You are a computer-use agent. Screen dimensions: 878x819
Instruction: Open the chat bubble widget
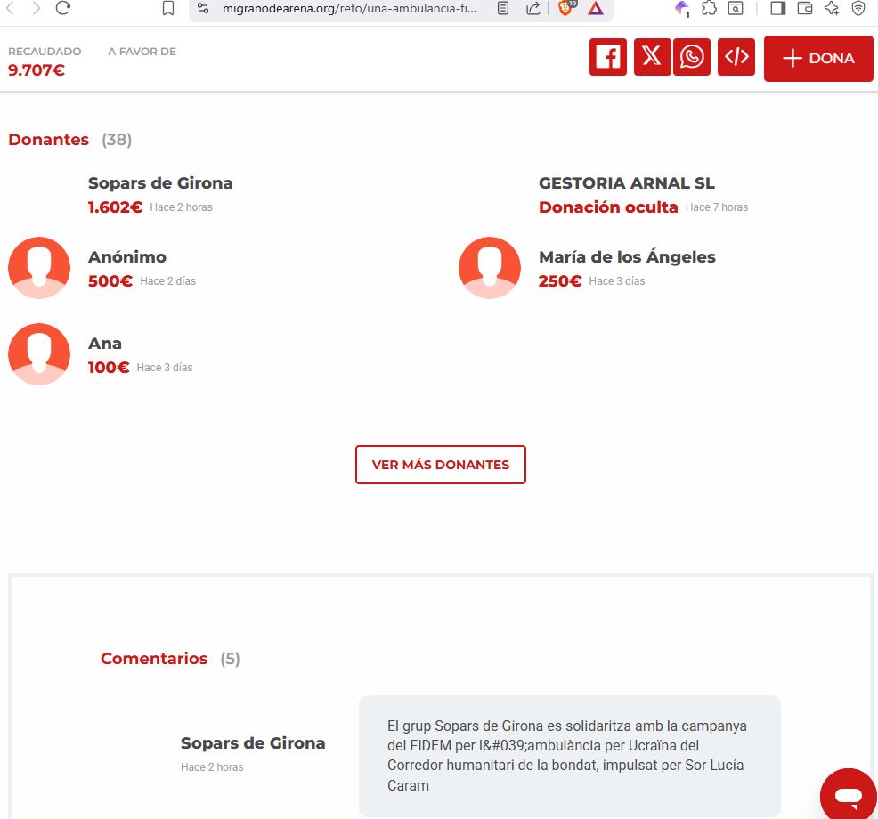(x=848, y=794)
